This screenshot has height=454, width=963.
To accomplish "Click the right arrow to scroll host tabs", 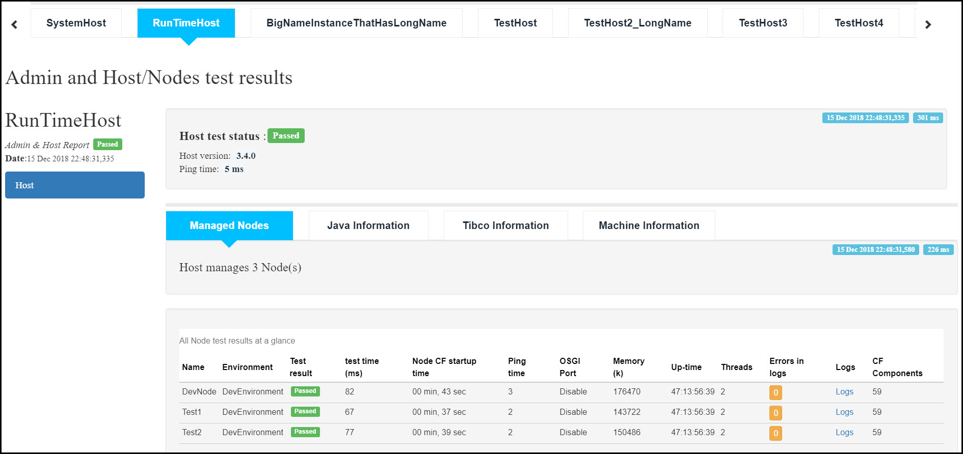I will [928, 24].
